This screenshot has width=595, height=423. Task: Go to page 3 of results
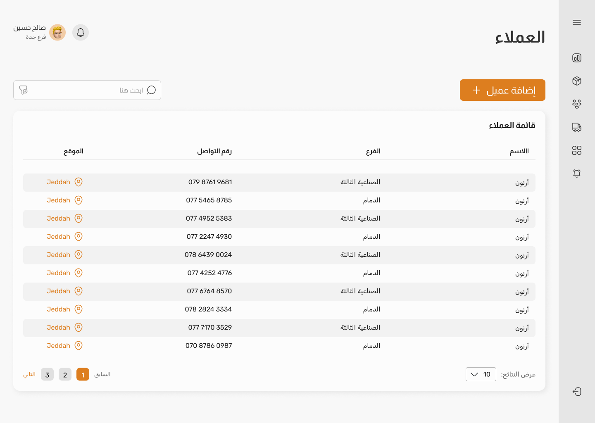coord(47,375)
